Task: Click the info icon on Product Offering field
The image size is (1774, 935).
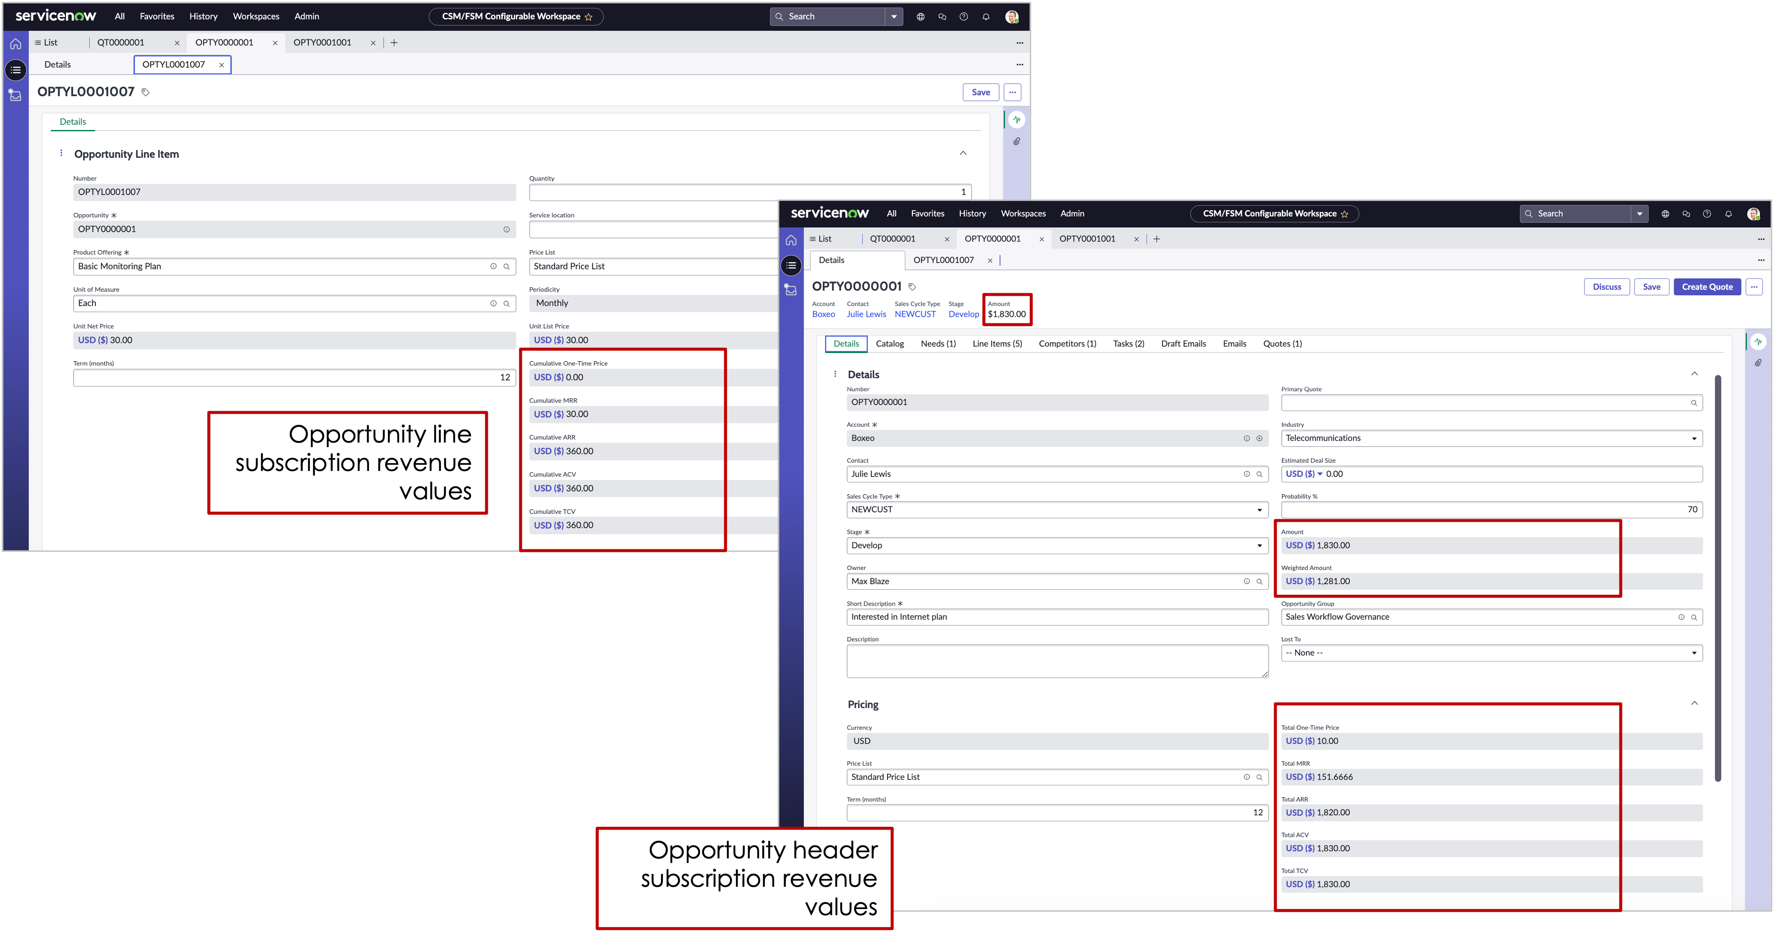Action: 494,266
